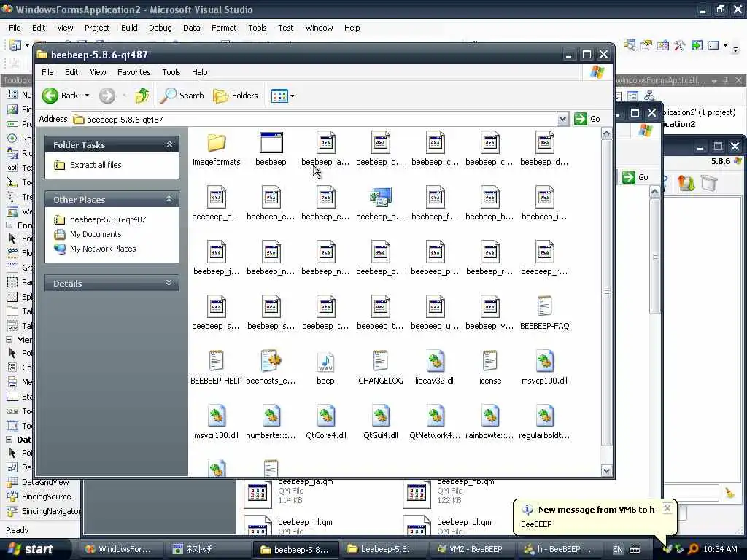This screenshot has width=747, height=560.
Task: Select the beehosts_e... file icon
Action: click(271, 361)
